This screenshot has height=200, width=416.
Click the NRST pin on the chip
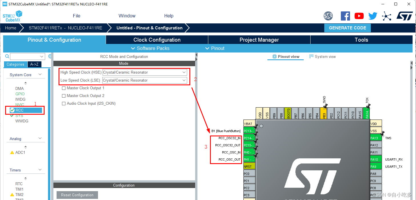click(x=249, y=167)
